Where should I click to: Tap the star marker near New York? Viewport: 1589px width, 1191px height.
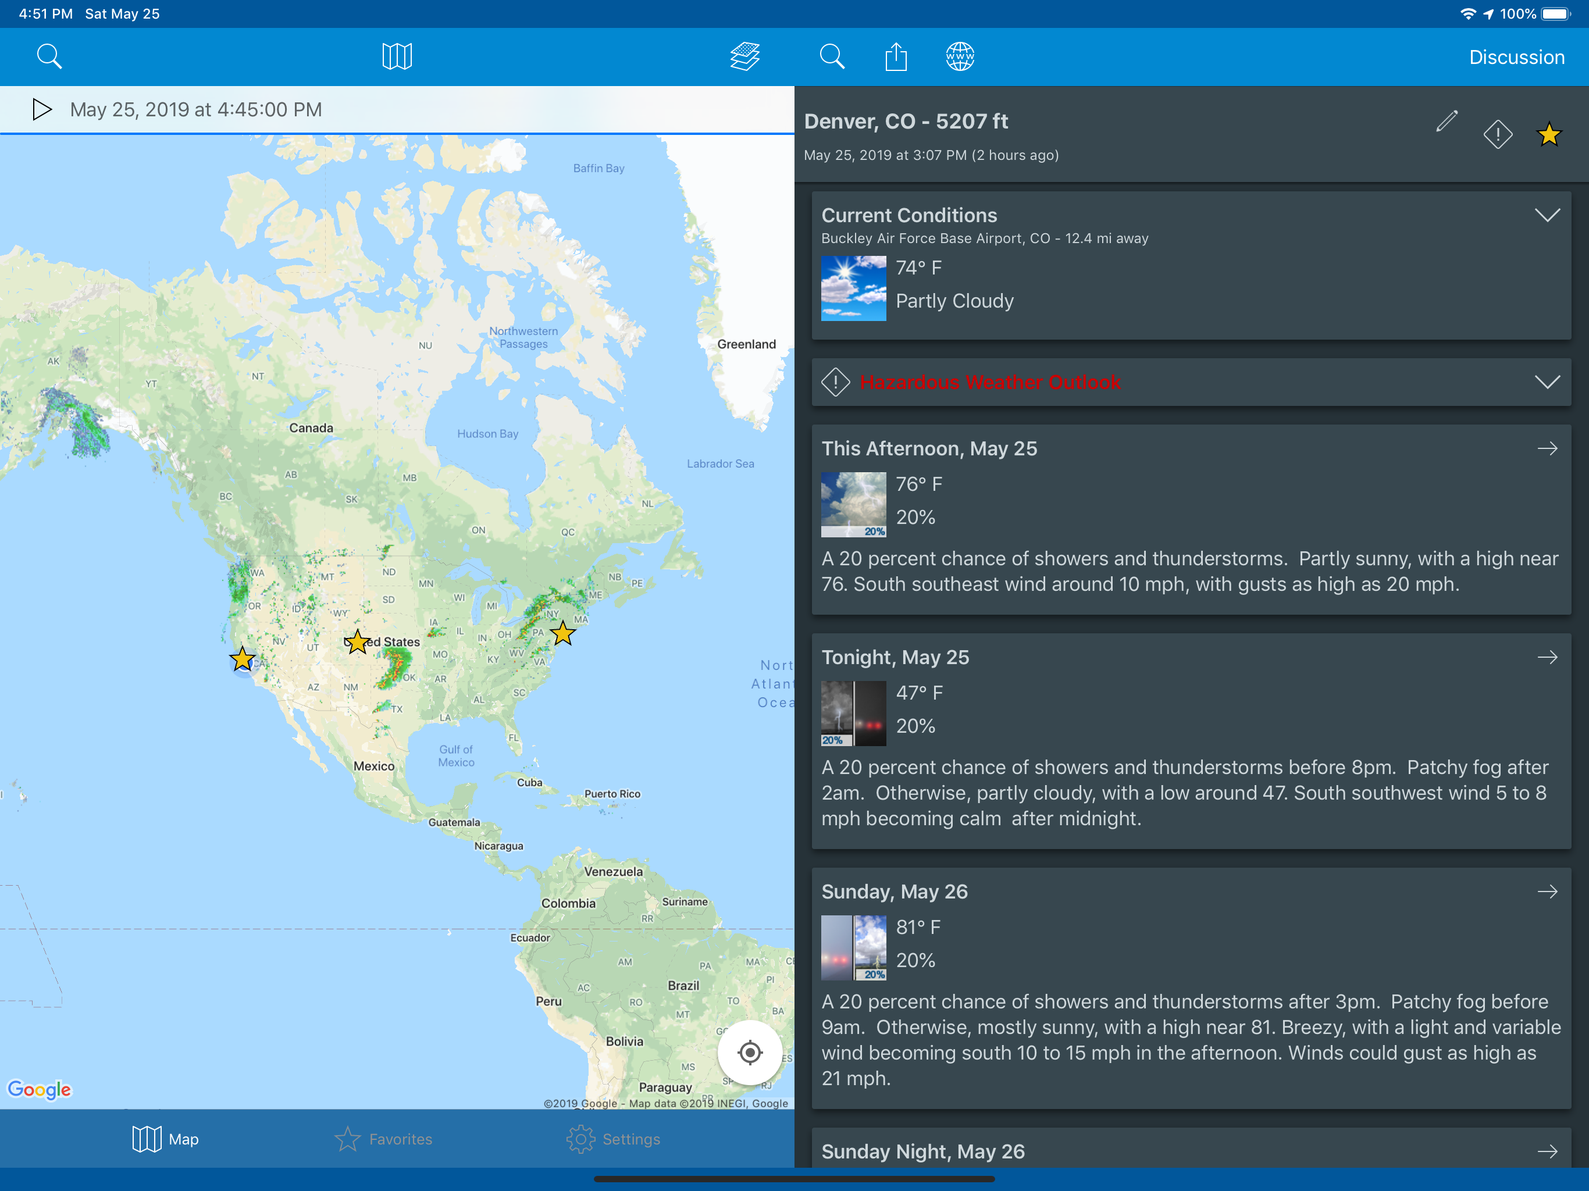point(562,633)
